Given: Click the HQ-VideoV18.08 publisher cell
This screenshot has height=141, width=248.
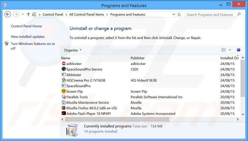Looking at the screenshot, I should (x=143, y=80).
